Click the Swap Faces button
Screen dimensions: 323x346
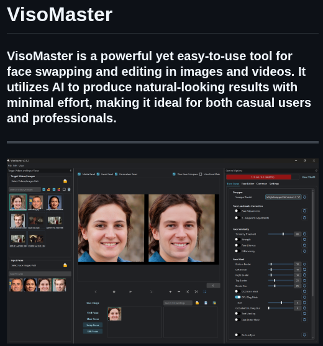(x=93, y=325)
